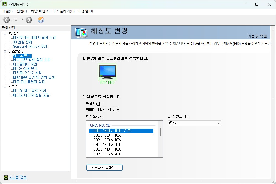This screenshot has width=276, height=184.
Task: Open HDCP 상태 보기
Action: [25, 69]
